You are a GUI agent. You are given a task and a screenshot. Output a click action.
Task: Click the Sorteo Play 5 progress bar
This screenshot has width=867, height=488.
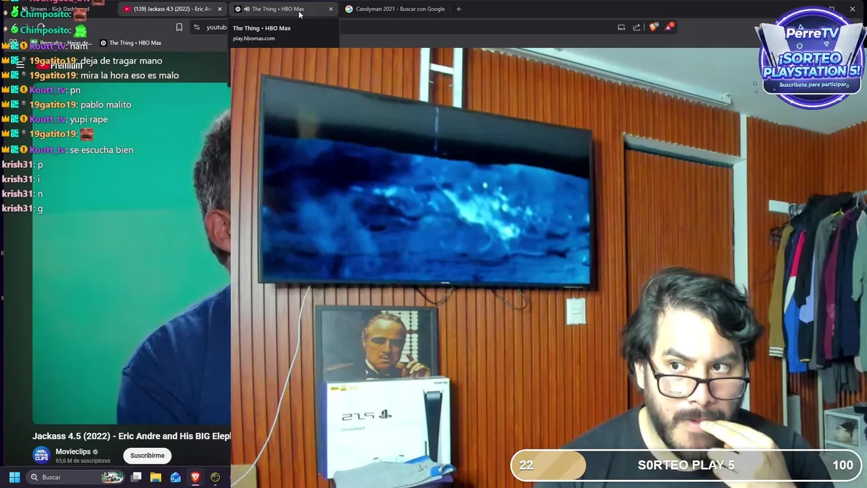[x=685, y=465]
